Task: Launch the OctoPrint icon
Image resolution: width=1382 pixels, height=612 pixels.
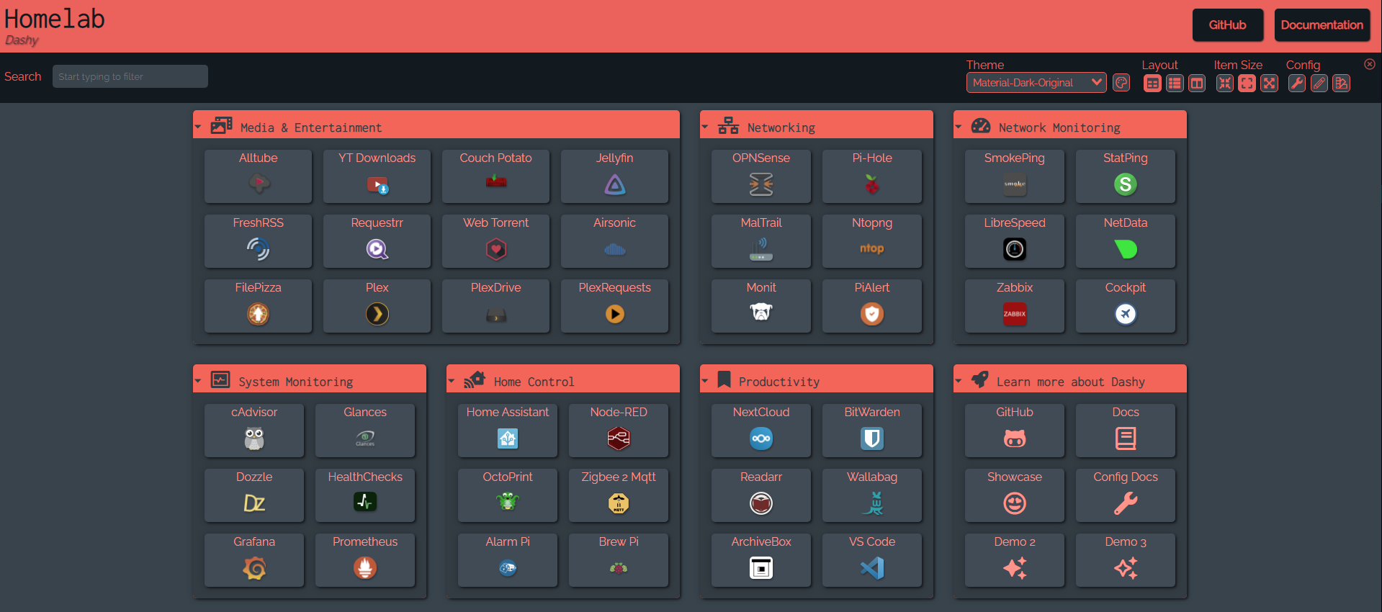Action: tap(508, 502)
